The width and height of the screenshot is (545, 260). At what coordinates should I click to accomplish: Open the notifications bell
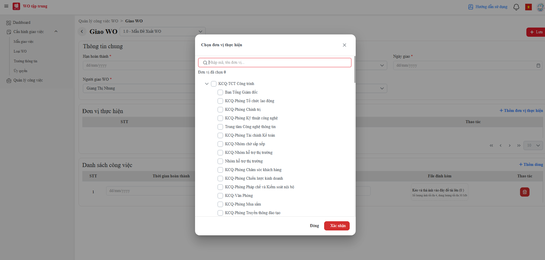click(x=516, y=7)
